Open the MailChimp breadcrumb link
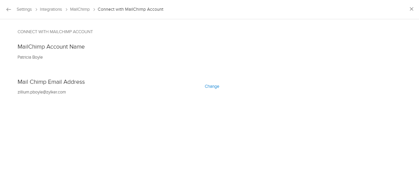Image resolution: width=419 pixels, height=191 pixels. (x=80, y=9)
